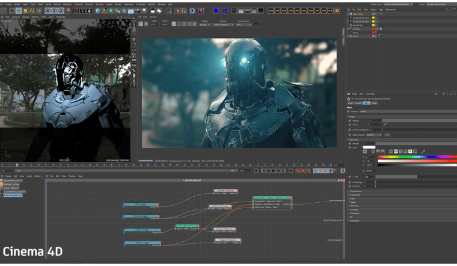Select Arnold Sky in Object Manager
Viewport: 457px width, 266px height.
click(x=358, y=25)
